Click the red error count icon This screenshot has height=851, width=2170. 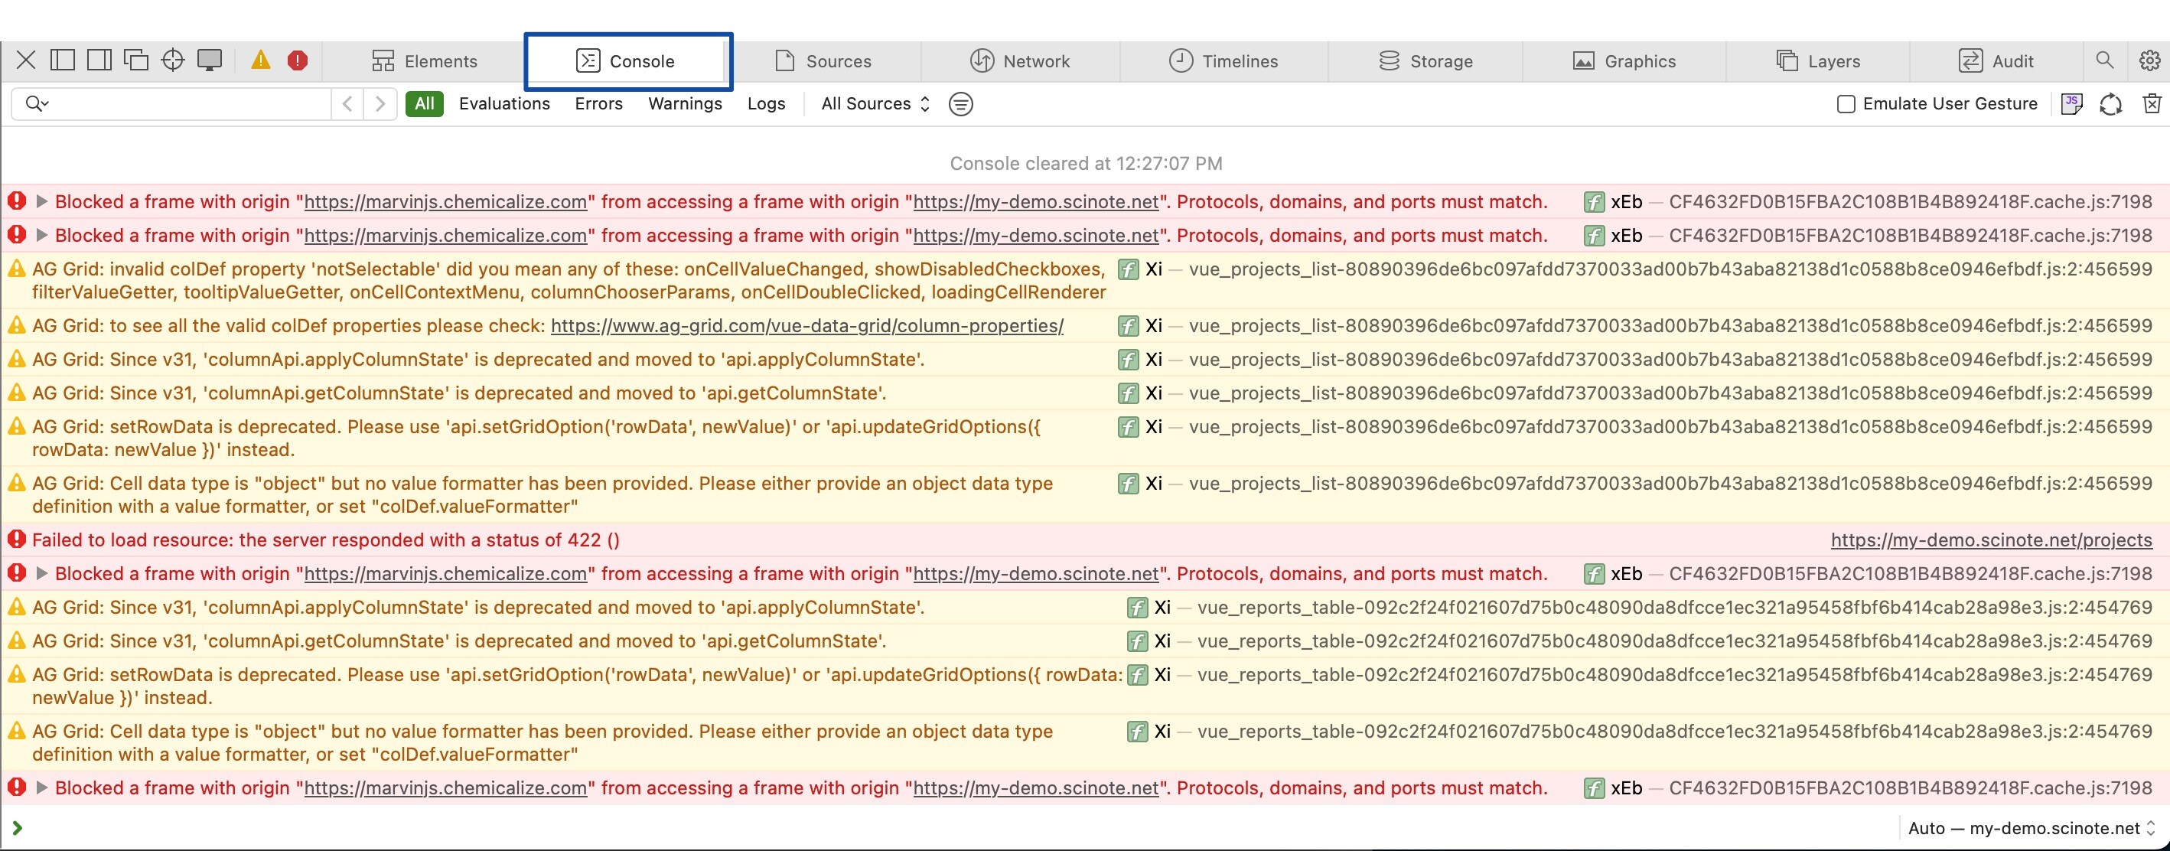coord(298,60)
